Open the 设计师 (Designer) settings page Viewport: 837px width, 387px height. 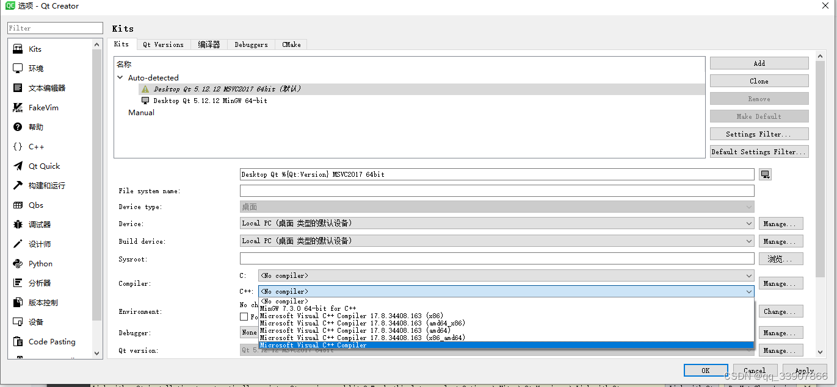pos(37,244)
